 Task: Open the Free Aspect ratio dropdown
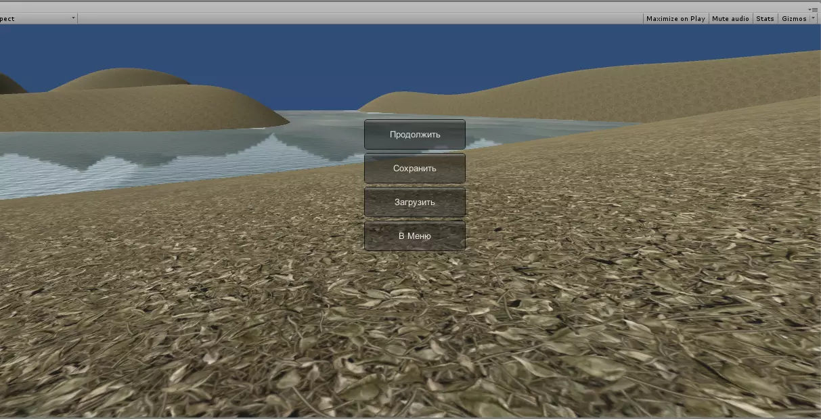pos(37,18)
